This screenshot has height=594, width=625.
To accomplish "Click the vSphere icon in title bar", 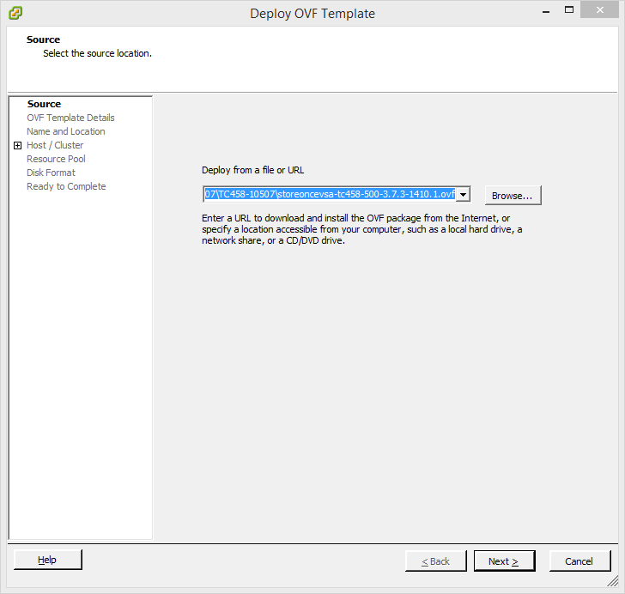I will click(15, 13).
